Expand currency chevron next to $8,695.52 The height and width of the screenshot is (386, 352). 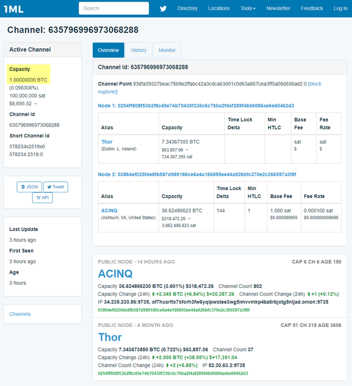coord(36,104)
